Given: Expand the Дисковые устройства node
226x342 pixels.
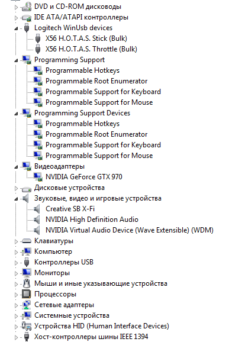Looking at the screenshot, I should coord(16,188).
